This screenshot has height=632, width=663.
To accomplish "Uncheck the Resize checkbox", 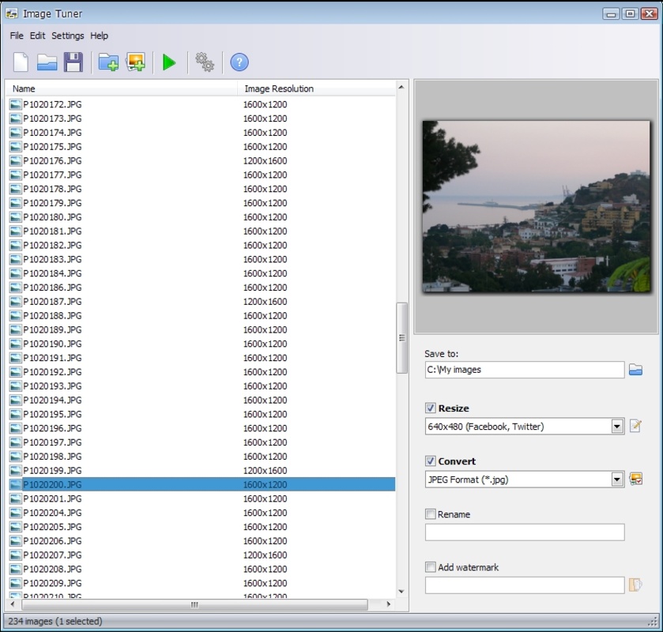I will pos(431,408).
